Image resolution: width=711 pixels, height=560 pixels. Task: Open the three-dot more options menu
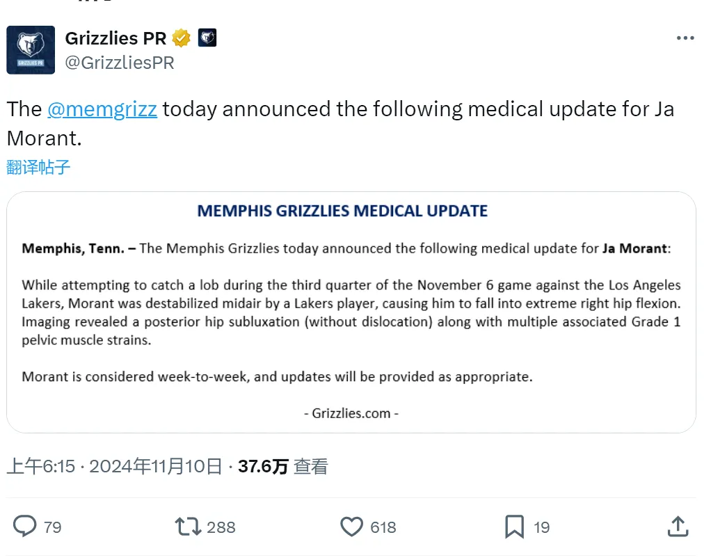pyautogui.click(x=685, y=38)
